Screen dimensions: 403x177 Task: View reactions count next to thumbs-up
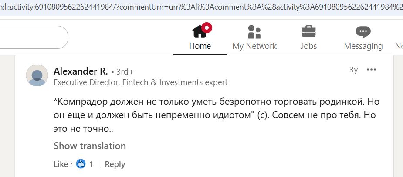pos(91,164)
